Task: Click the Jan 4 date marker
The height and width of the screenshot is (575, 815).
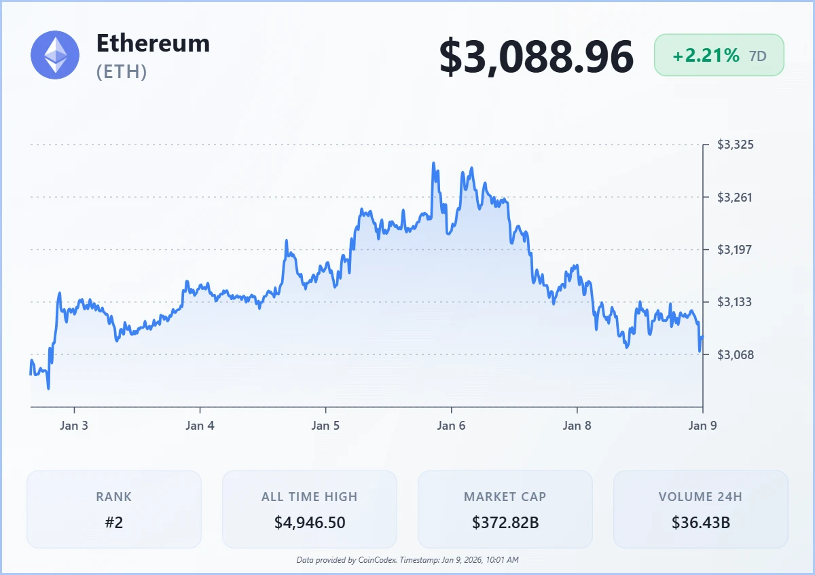Action: click(x=200, y=426)
